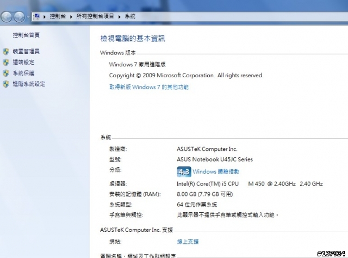Image resolution: width=348 pixels, height=258 pixels.
Task: Open the 進階系統設定 link
Action: click(x=29, y=84)
